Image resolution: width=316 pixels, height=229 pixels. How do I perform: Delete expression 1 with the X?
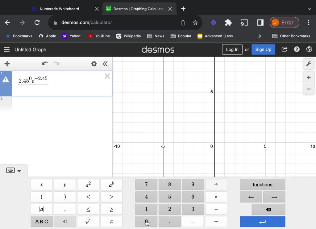click(x=107, y=76)
